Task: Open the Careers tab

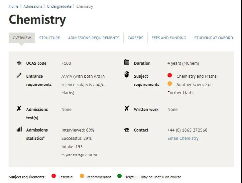Action: [x=135, y=38]
